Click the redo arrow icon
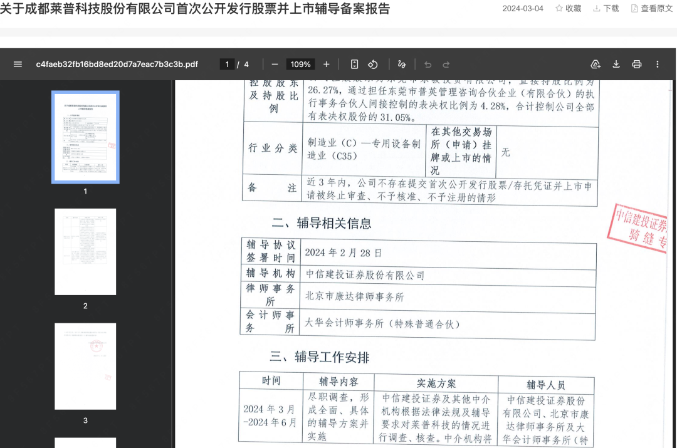Screen dimensions: 677x448 tap(446, 65)
